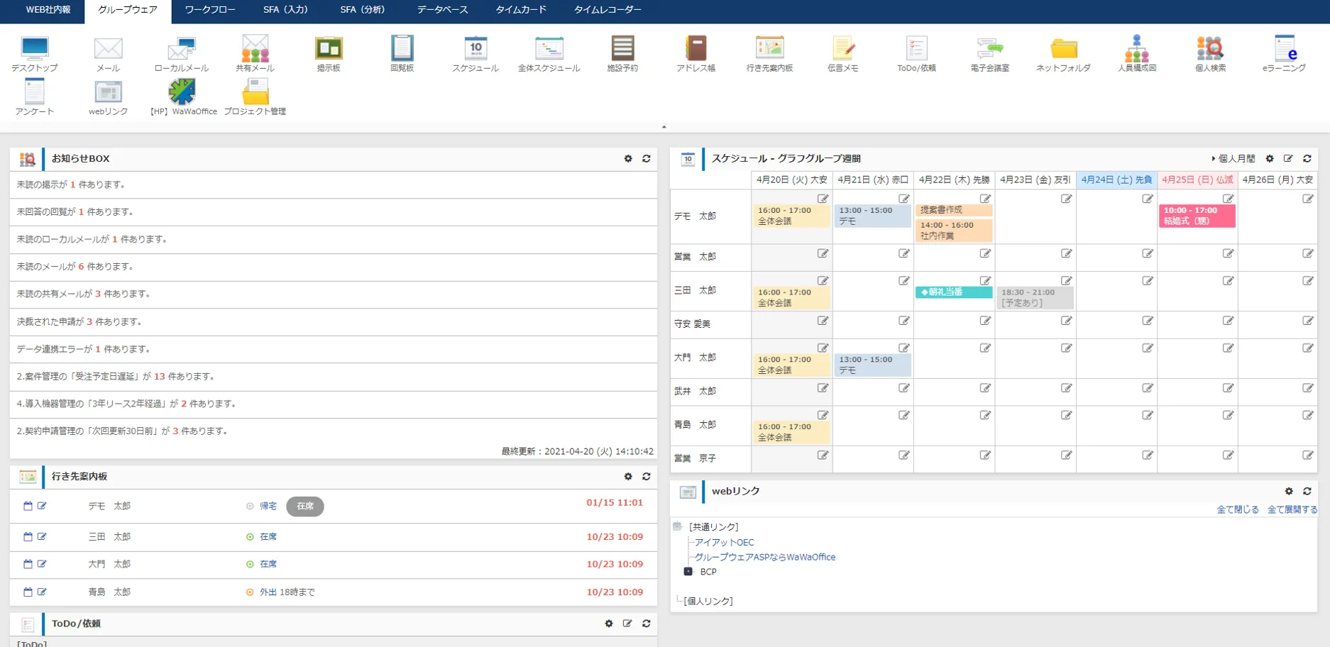Open the 人員構成図 icon

[x=1137, y=54]
